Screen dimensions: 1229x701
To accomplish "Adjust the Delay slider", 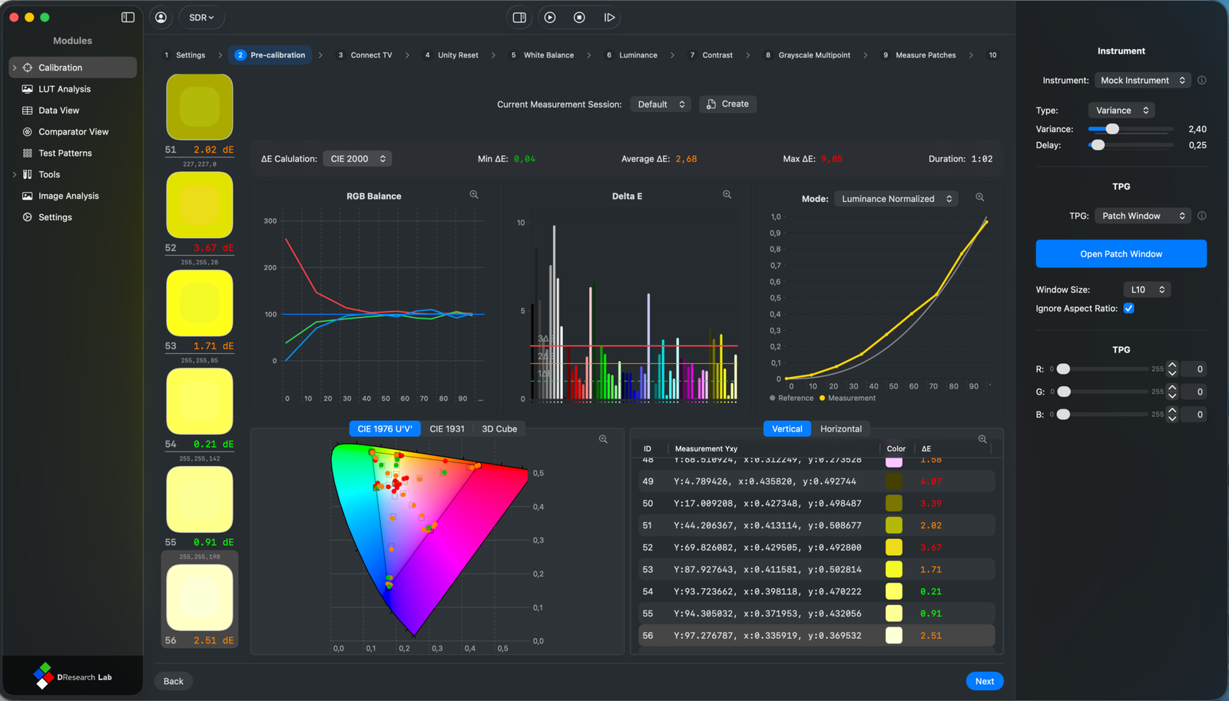I will (x=1098, y=145).
